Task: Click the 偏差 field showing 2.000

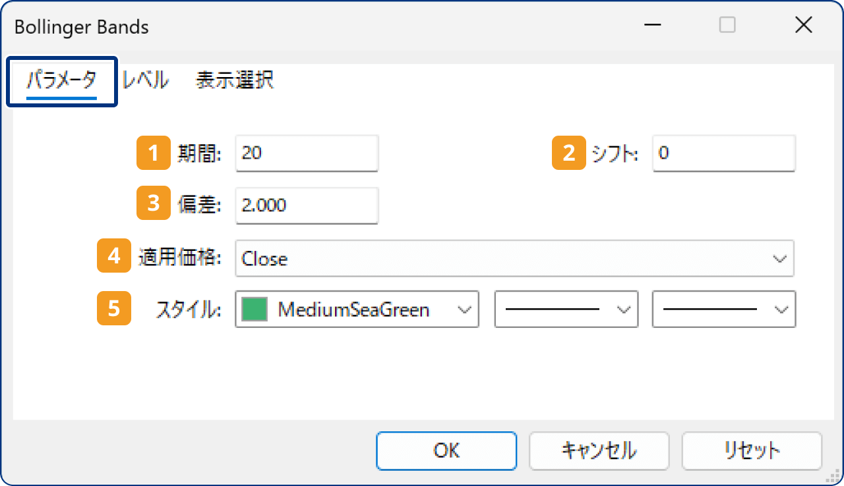Action: 307,205
